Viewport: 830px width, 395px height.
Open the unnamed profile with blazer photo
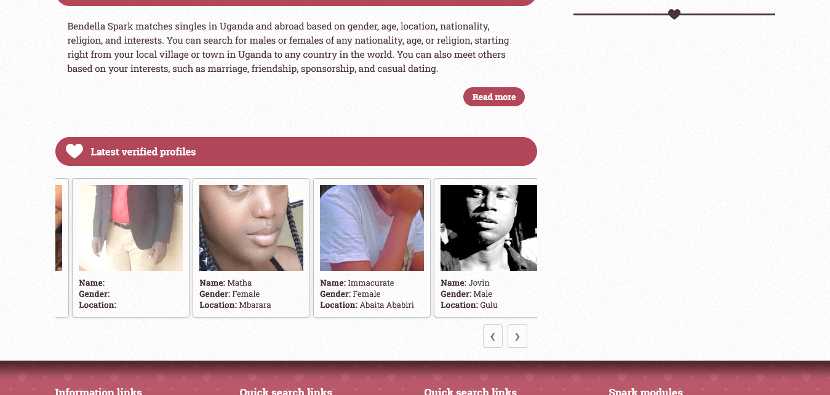coord(130,228)
